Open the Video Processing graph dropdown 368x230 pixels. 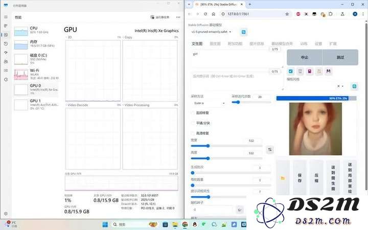tap(135, 105)
